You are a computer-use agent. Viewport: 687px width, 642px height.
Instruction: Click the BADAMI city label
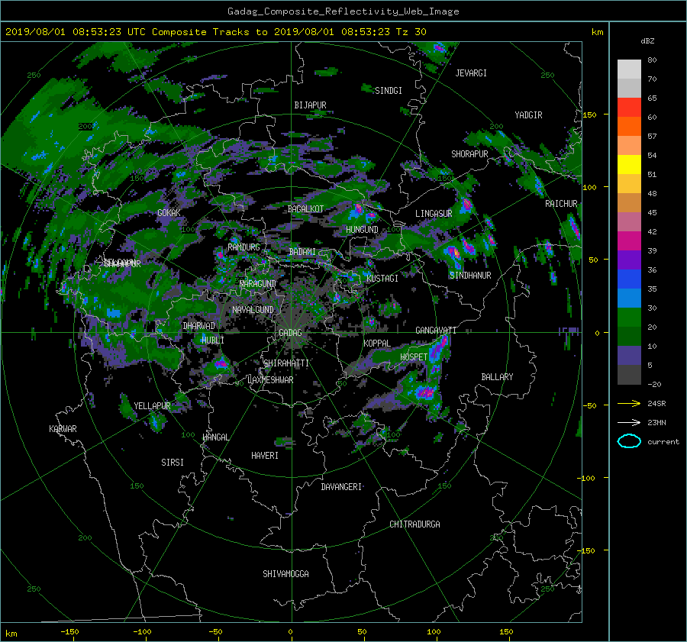click(x=302, y=252)
